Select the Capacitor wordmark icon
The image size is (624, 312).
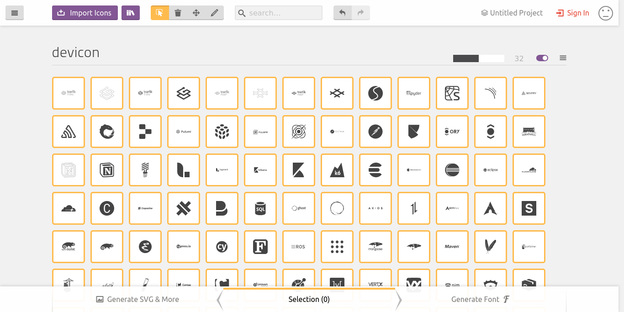coord(145,208)
